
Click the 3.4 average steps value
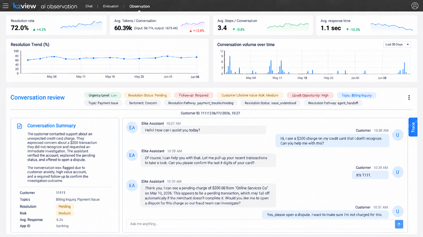click(x=222, y=28)
